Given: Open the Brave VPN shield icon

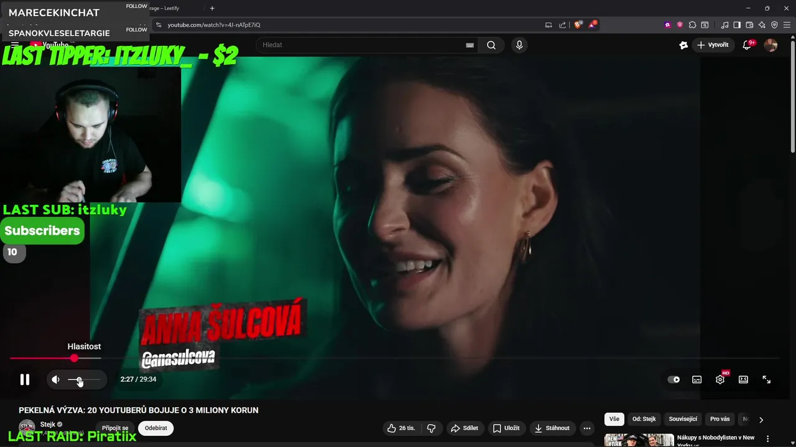Looking at the screenshot, I should 774,25.
